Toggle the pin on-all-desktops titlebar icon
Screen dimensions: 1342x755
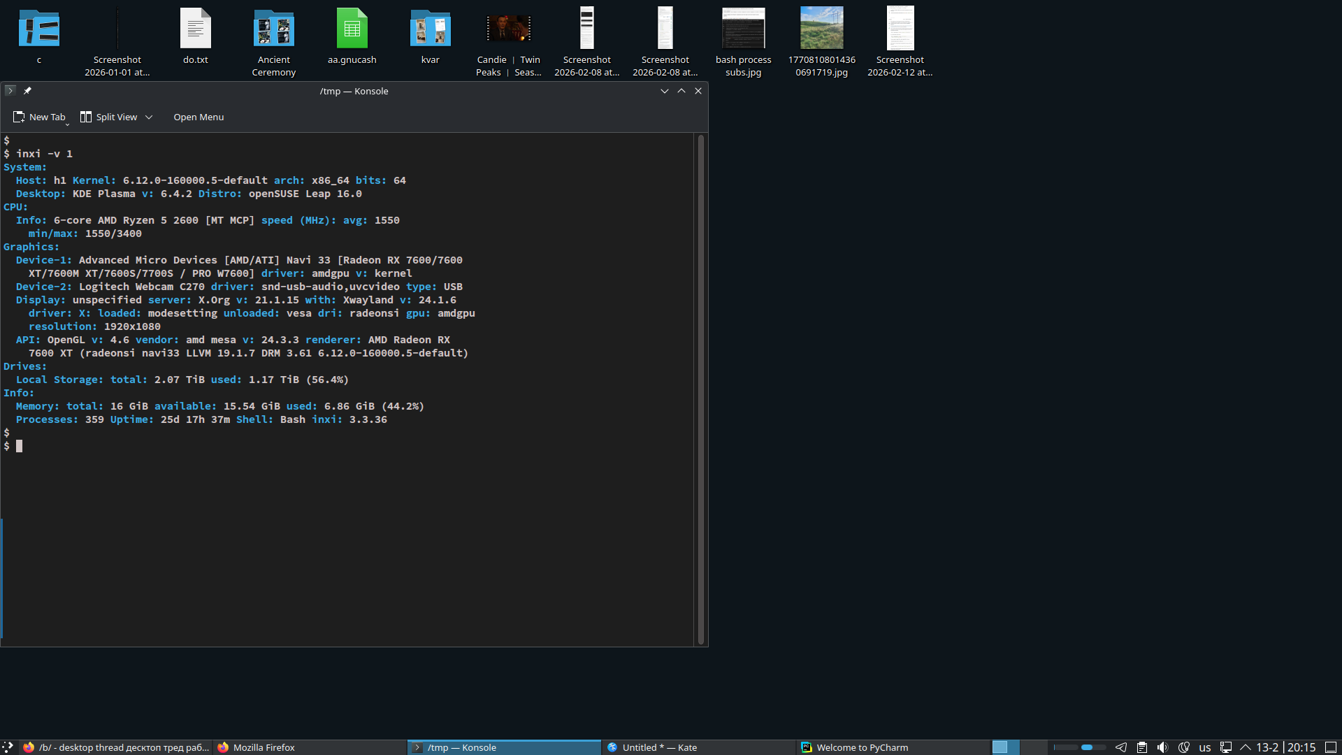27,91
